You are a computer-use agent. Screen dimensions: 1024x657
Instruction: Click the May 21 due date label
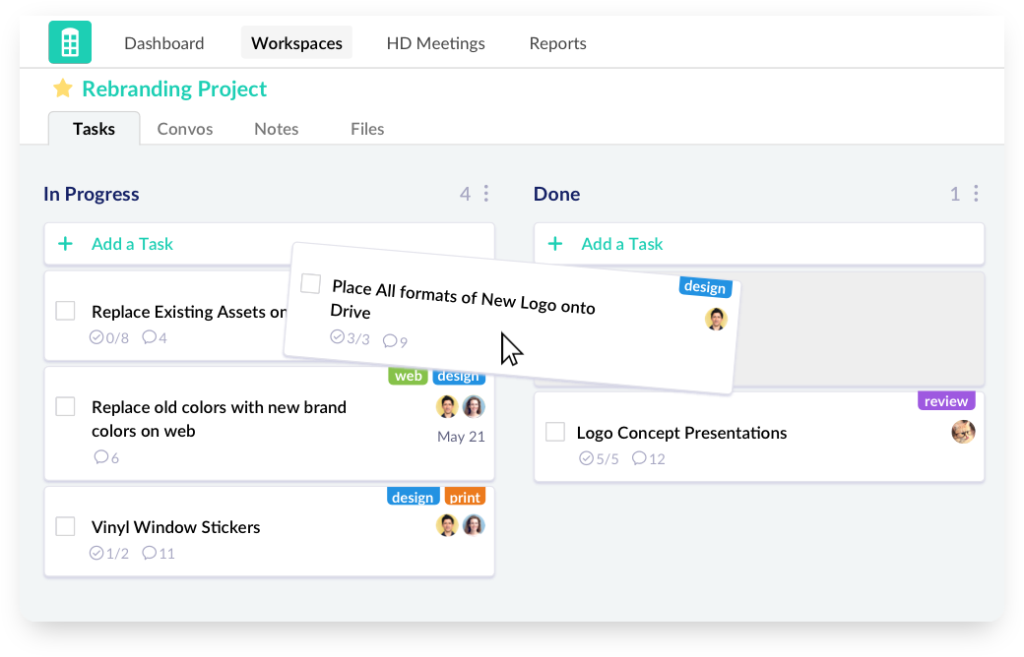461,436
